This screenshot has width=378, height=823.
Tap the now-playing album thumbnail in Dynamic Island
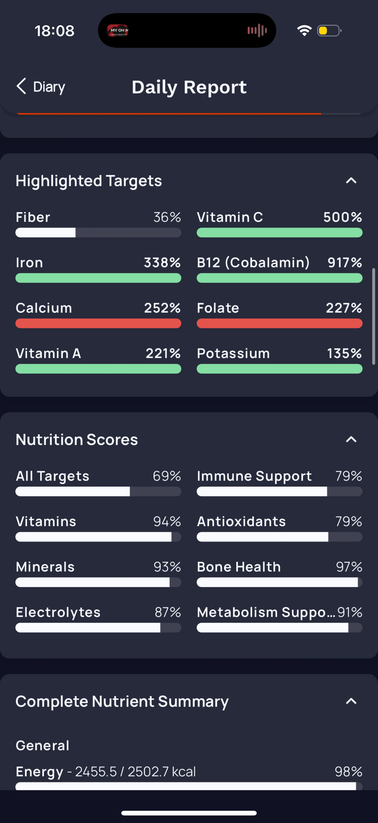point(118,31)
